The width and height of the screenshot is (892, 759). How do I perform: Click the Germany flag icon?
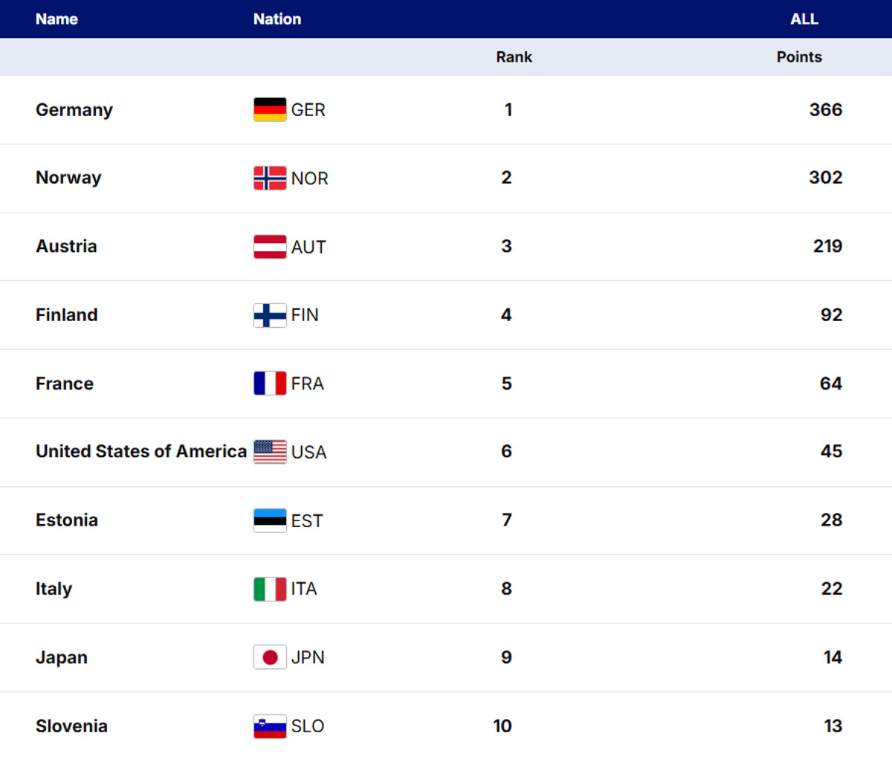pyautogui.click(x=270, y=109)
